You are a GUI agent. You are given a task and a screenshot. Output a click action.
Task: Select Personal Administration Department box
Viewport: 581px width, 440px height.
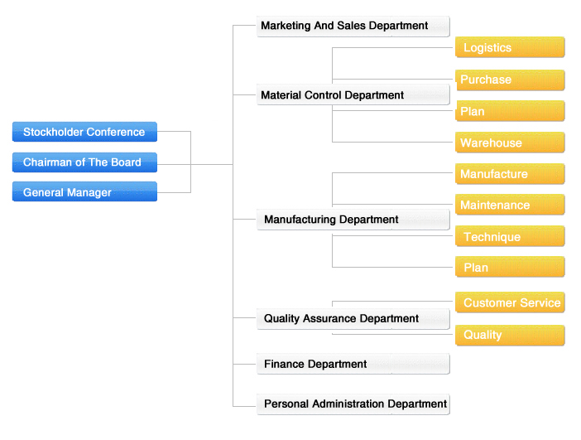[353, 404]
